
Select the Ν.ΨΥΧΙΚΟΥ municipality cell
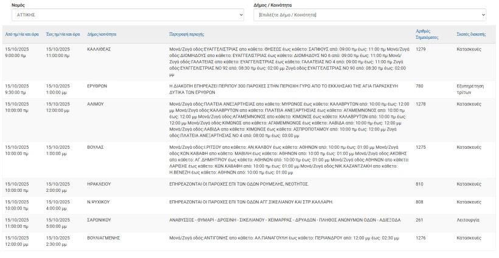99,202
